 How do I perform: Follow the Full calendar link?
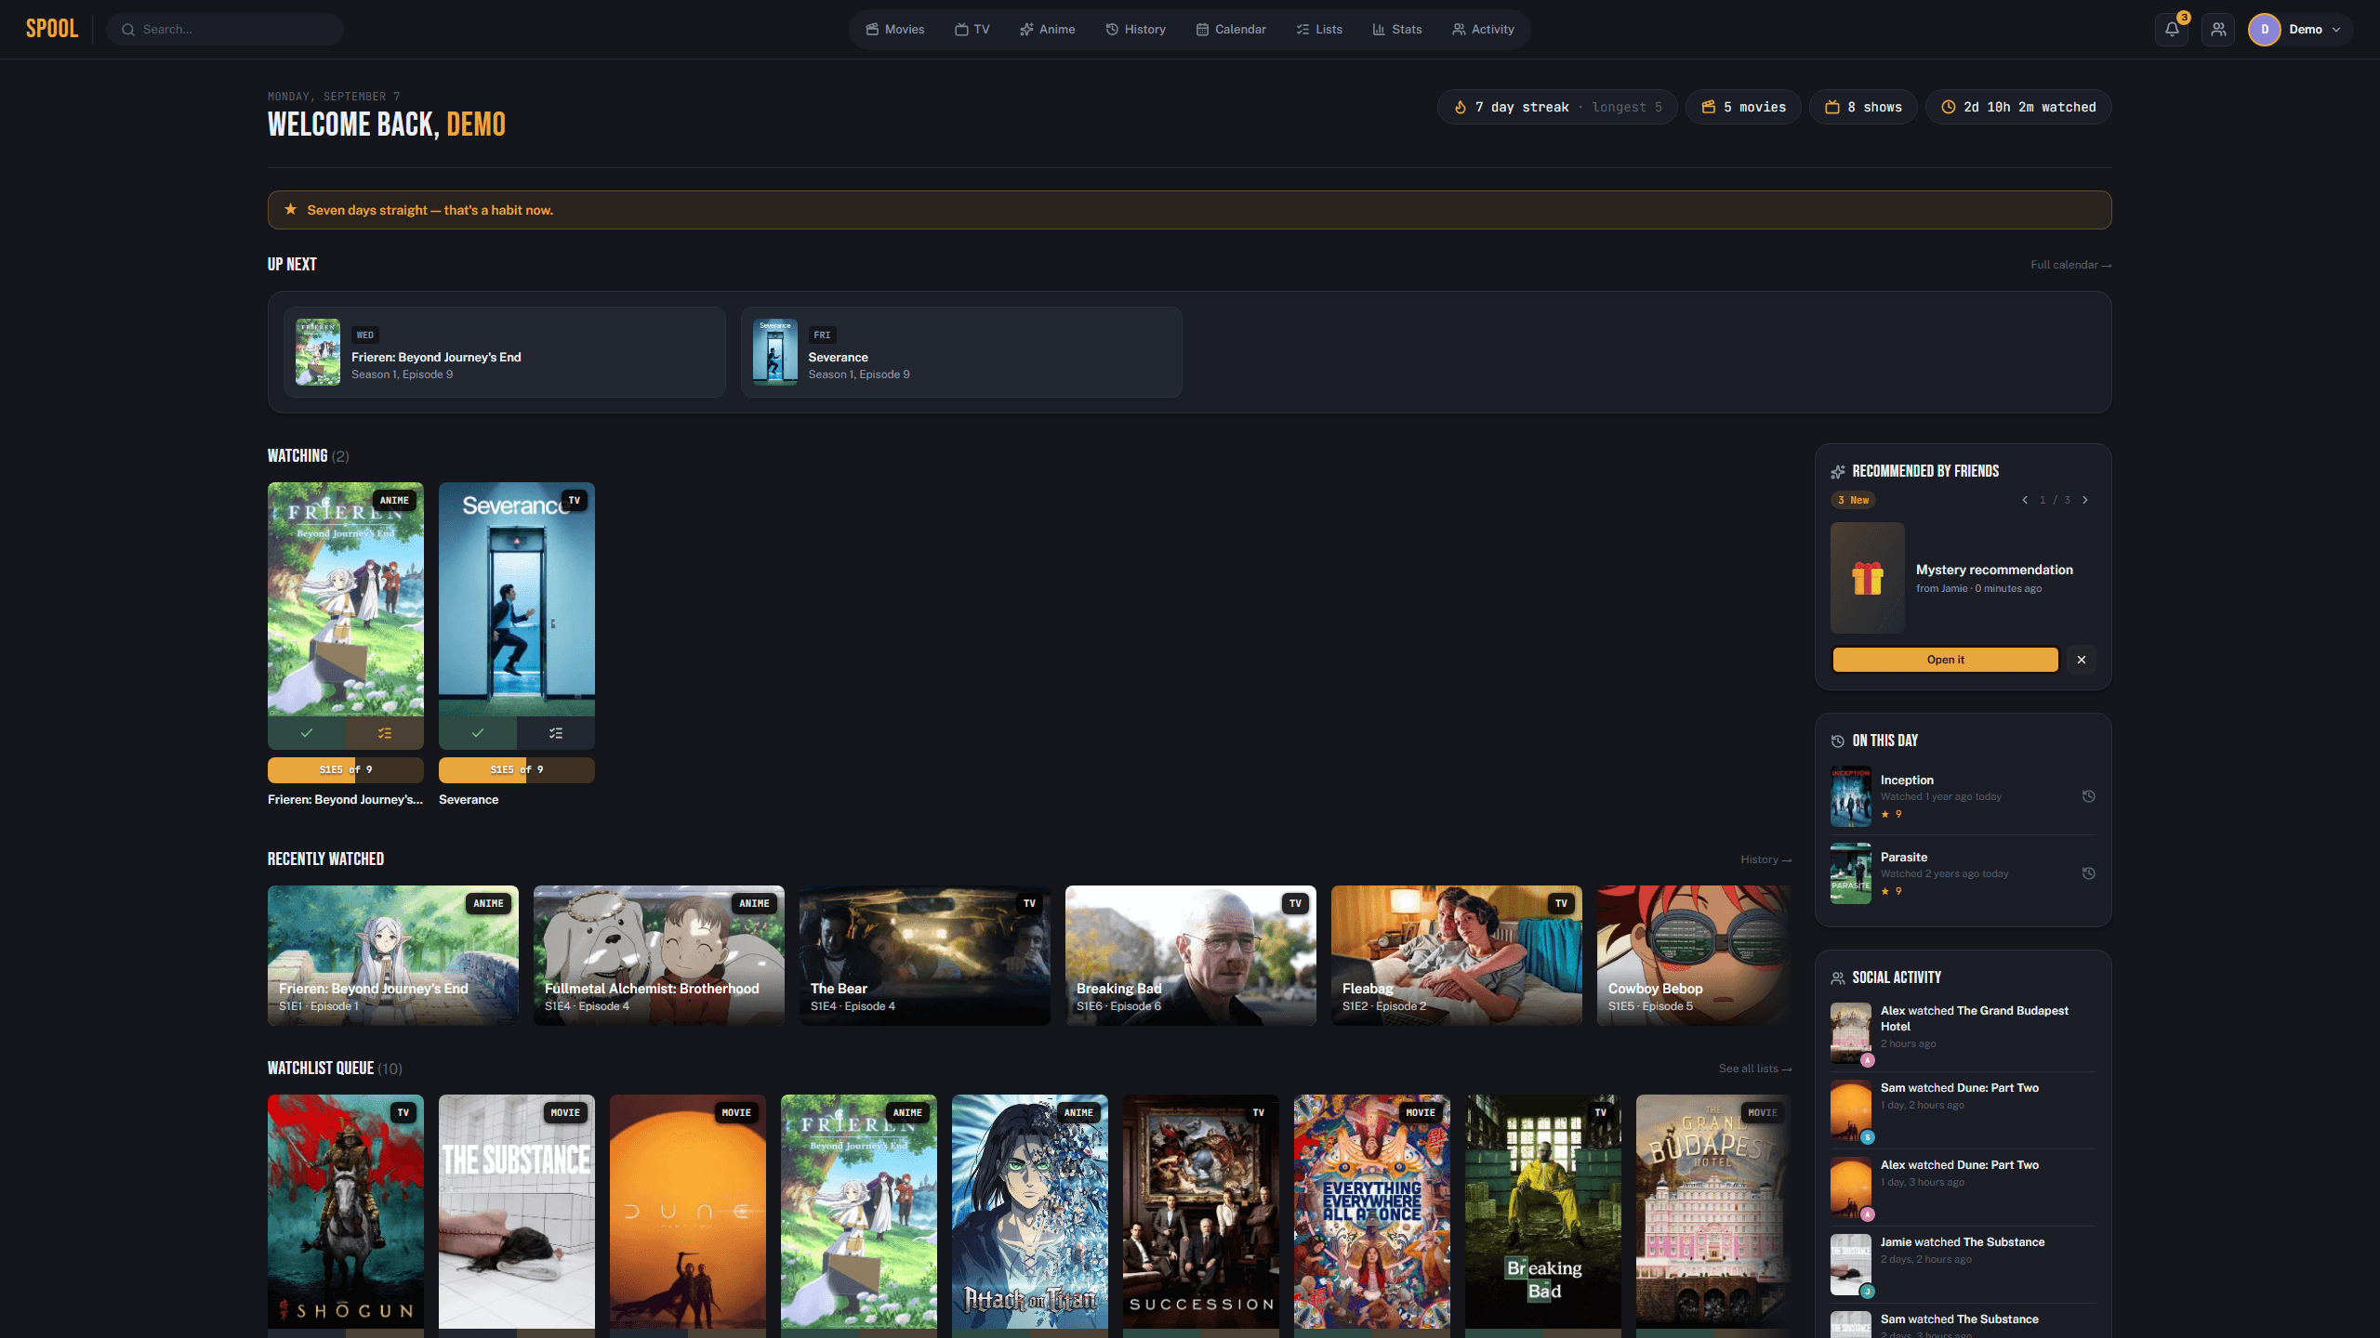(2070, 265)
